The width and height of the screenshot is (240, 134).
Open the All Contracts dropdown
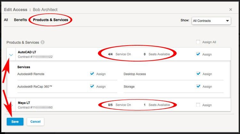pos(211,21)
